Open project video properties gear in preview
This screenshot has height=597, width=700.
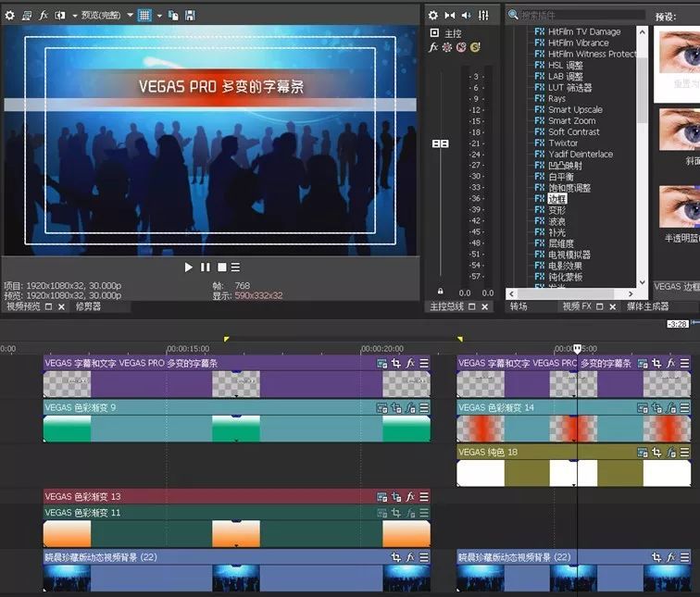tap(9, 16)
